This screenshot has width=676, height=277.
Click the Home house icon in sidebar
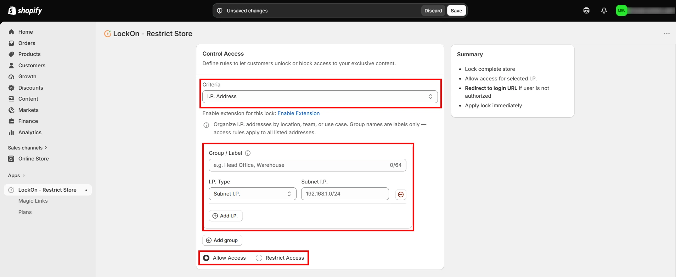(x=11, y=32)
